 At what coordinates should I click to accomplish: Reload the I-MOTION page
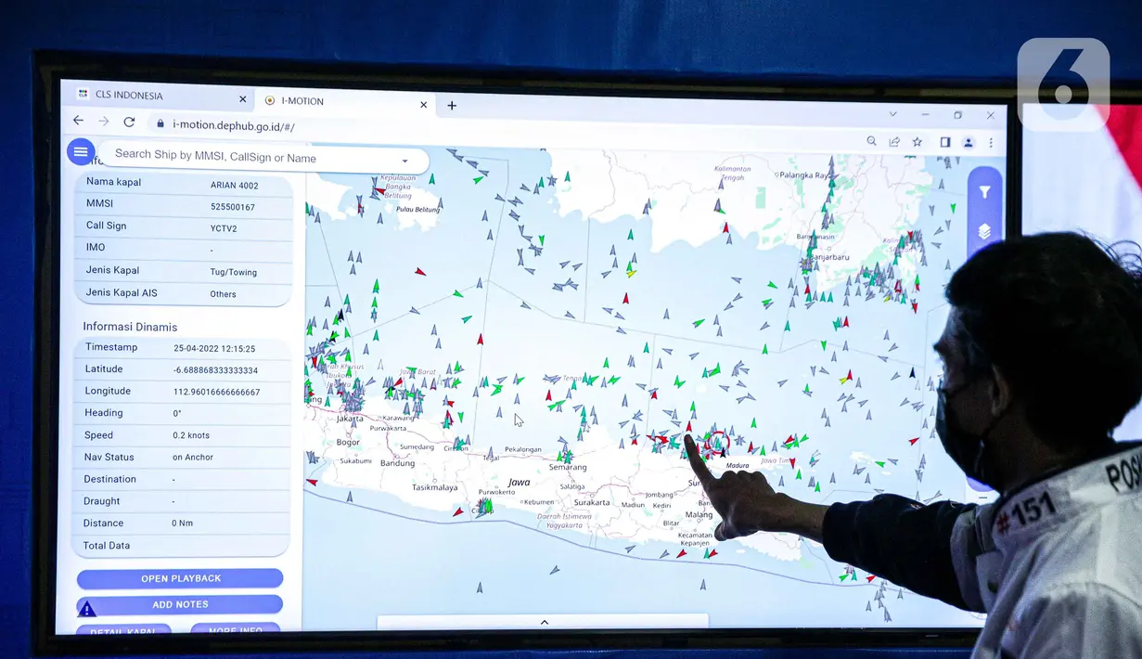(x=129, y=122)
